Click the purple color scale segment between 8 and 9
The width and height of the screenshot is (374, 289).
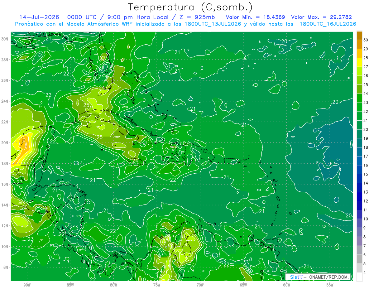(359, 232)
